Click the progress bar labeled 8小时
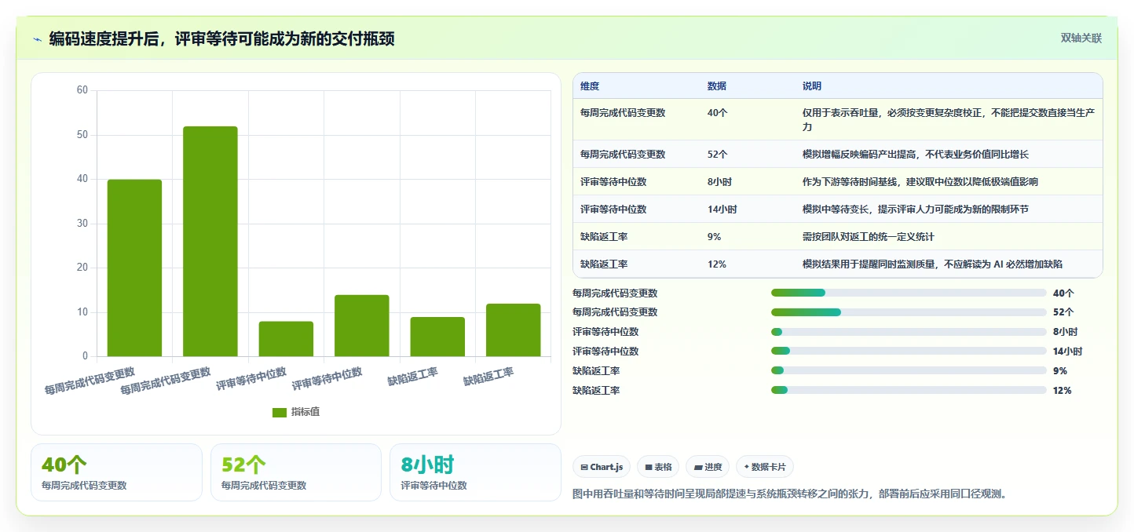The image size is (1134, 532). 909,332
